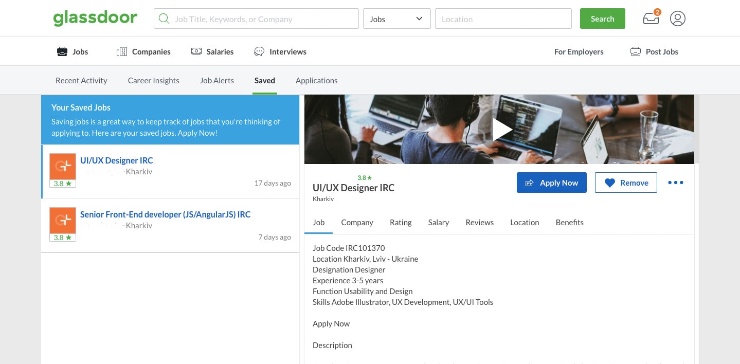740x364 pixels.
Task: Open the Salary tab
Action: pyautogui.click(x=438, y=222)
